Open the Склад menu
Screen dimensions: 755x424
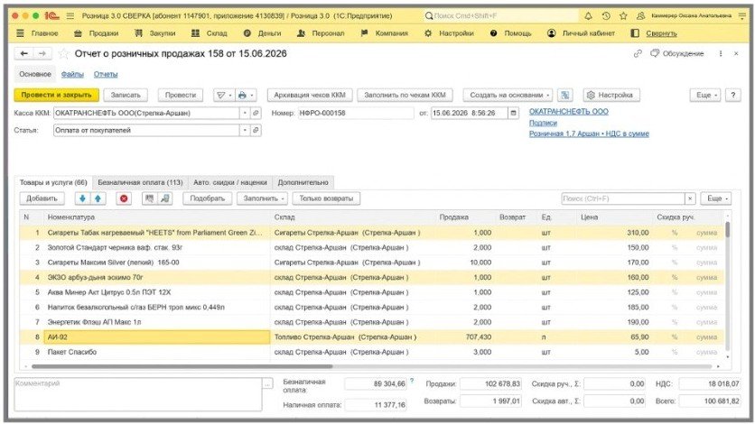(209, 33)
